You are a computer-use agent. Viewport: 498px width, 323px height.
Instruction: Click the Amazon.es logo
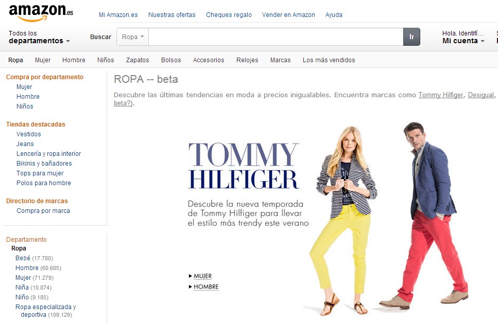pyautogui.click(x=41, y=13)
